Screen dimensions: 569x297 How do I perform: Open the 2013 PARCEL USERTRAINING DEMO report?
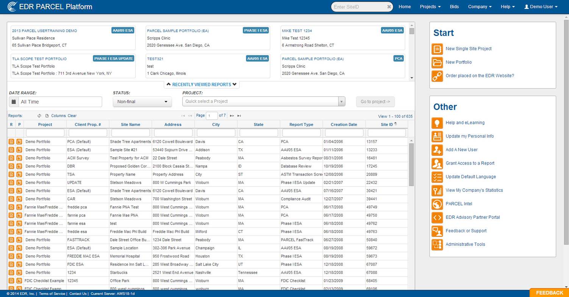point(44,31)
